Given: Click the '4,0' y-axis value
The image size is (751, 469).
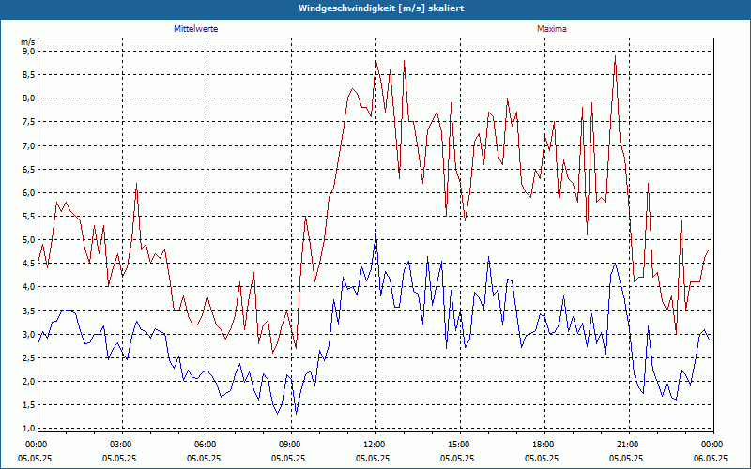Looking at the screenshot, I should (x=28, y=287).
